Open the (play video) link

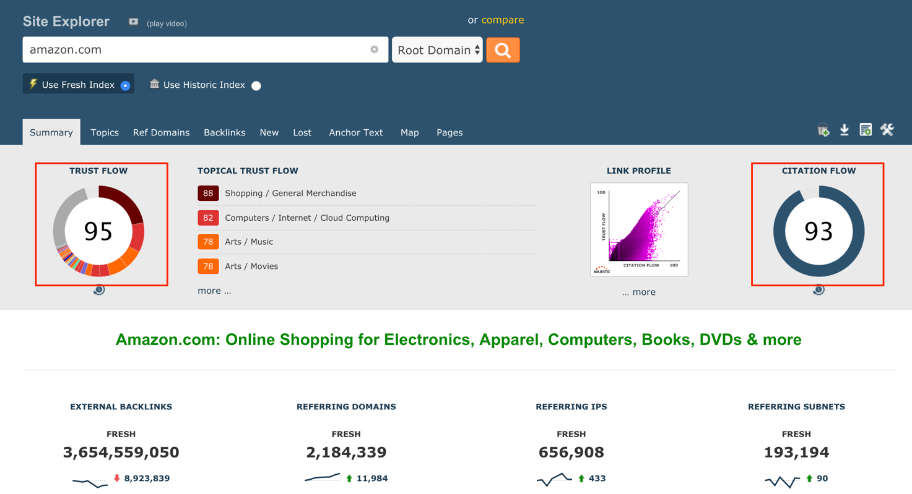point(167,23)
